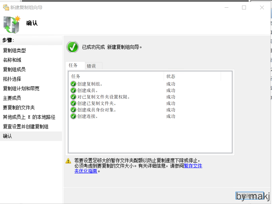This screenshot has width=272, height=204.
Task: Click the large green success checkmark icon
Action: click(x=72, y=47)
